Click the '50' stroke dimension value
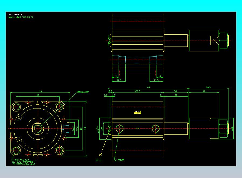The image size is (242, 178). [176, 95]
